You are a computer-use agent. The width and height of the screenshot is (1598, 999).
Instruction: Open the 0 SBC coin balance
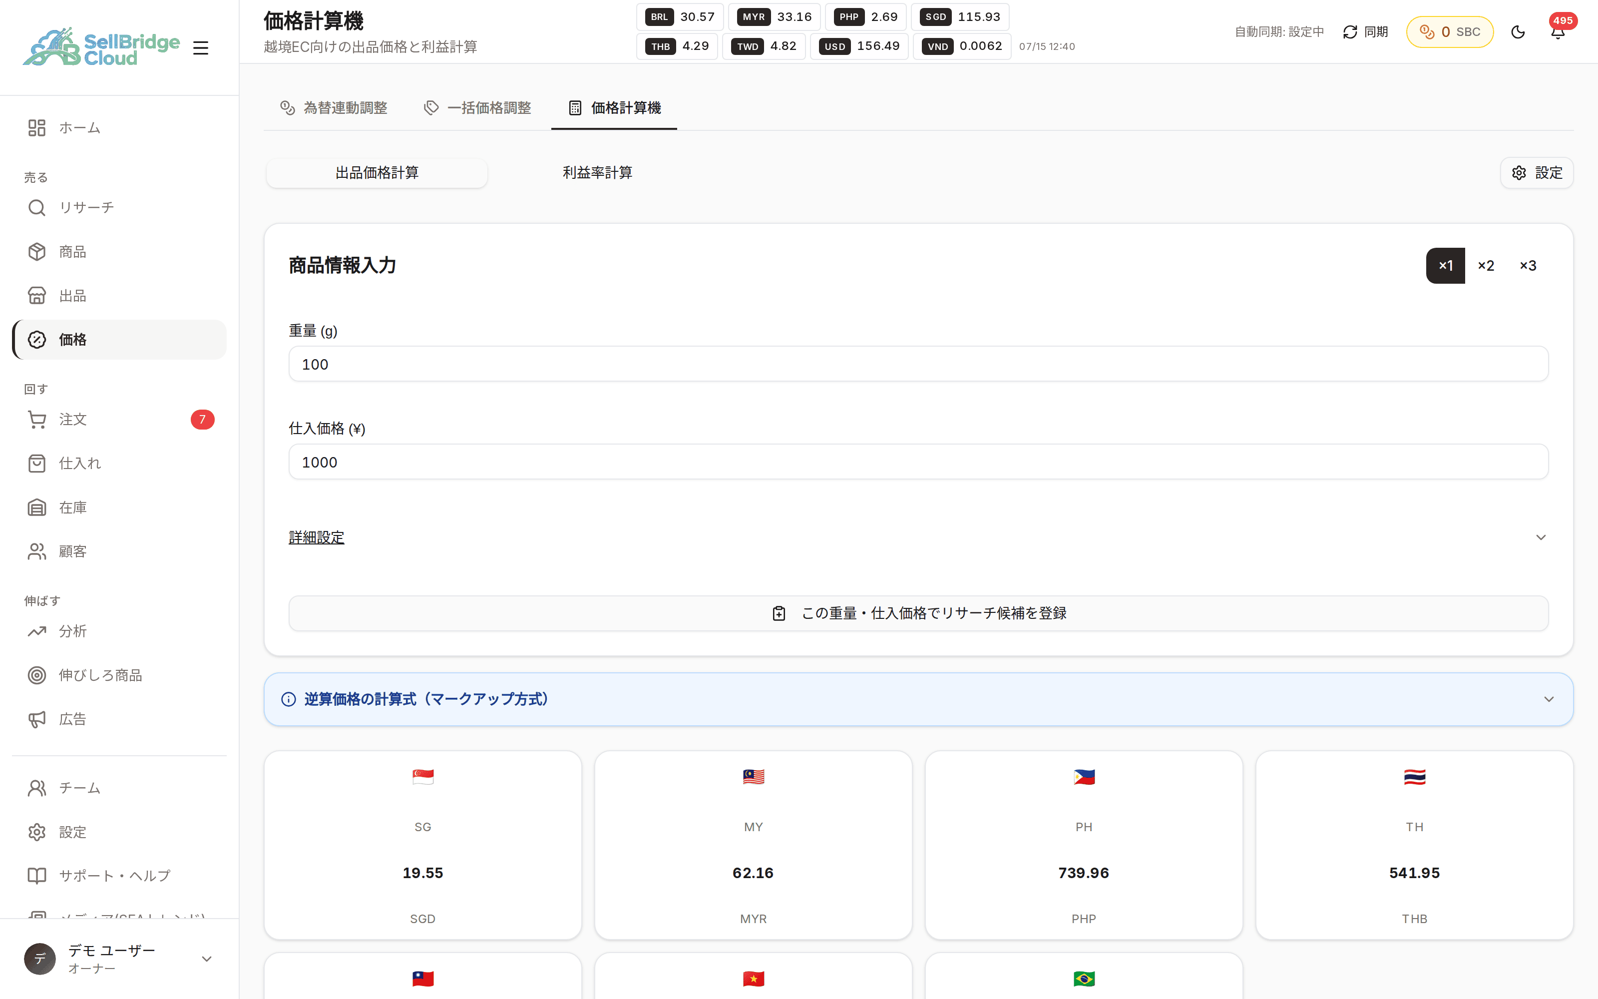click(1449, 31)
